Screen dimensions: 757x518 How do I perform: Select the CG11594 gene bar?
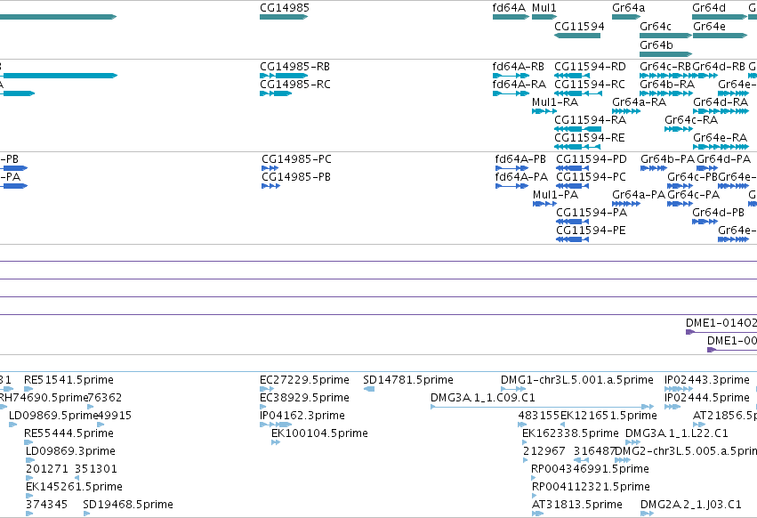(x=577, y=36)
